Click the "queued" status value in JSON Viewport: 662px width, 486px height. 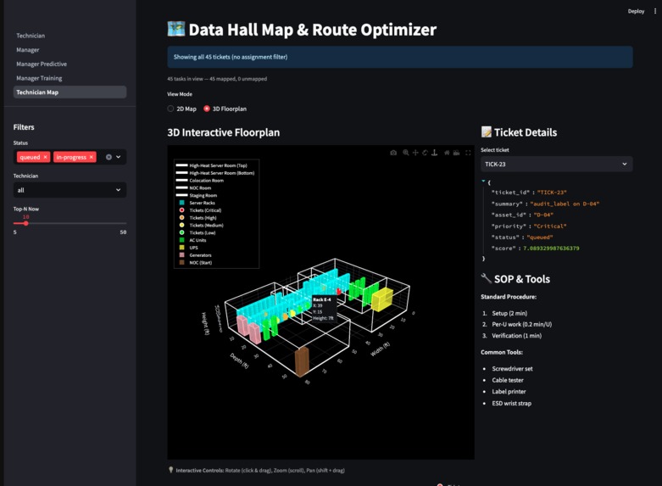click(x=540, y=237)
